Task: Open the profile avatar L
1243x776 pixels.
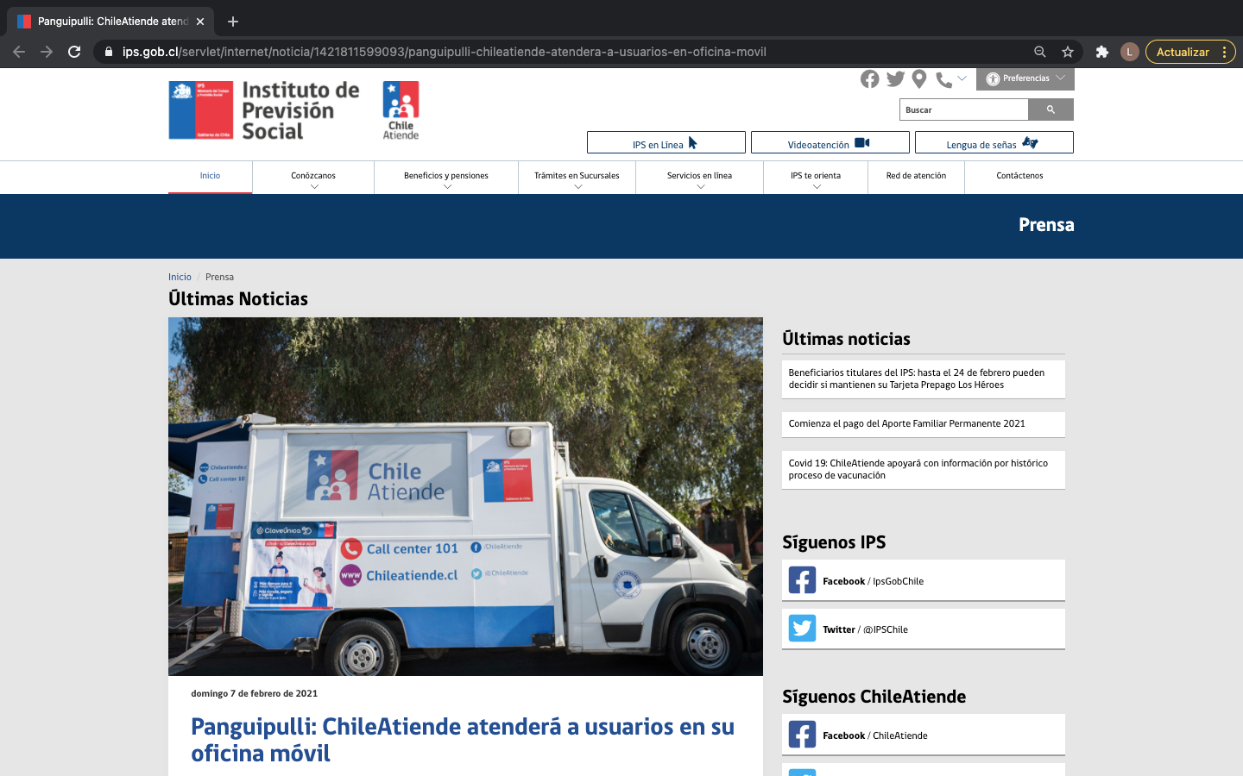Action: point(1129,52)
